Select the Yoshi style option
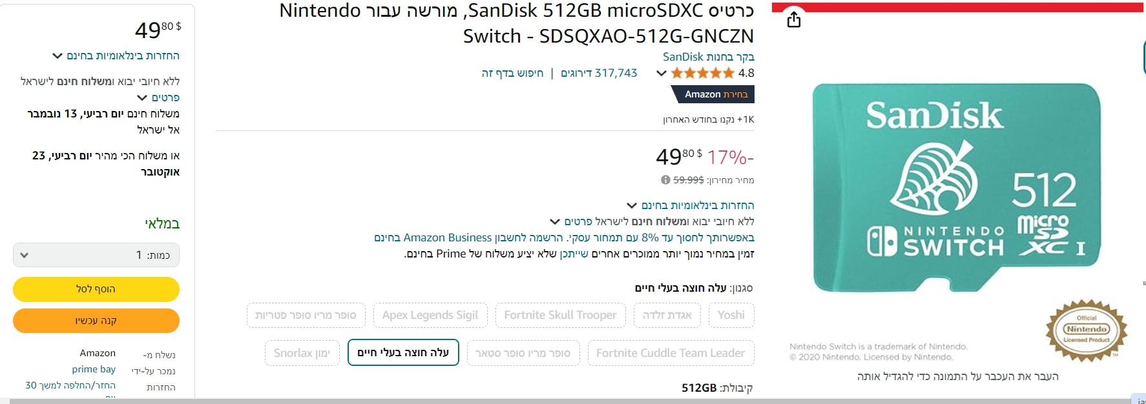The image size is (1146, 404). 731,315
